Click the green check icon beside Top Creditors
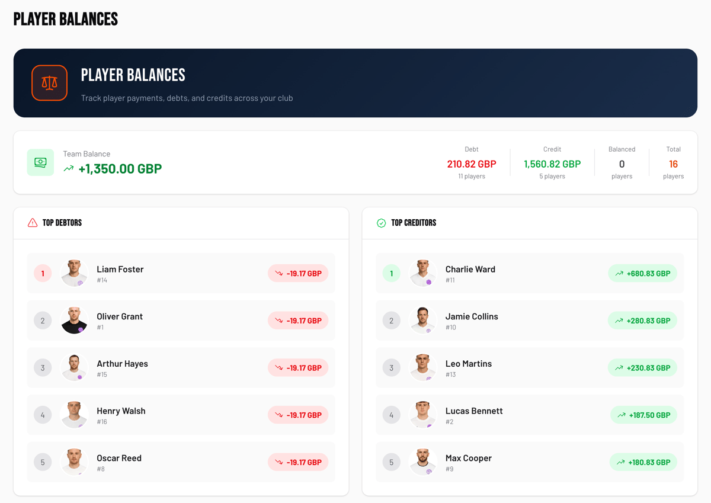711x503 pixels. [x=382, y=223]
